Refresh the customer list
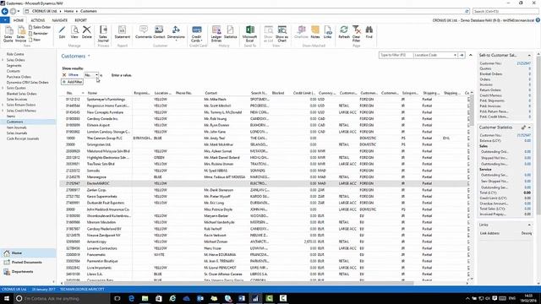 (x=344, y=32)
